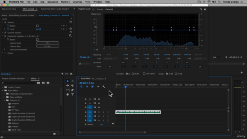The image size is (247, 139).
Task: Adjust the Master Gain slider knob
Action: [x=96, y=27]
